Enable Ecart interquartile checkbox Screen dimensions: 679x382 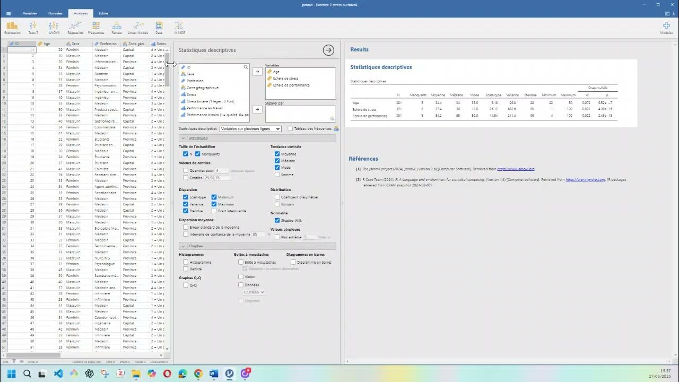214,211
